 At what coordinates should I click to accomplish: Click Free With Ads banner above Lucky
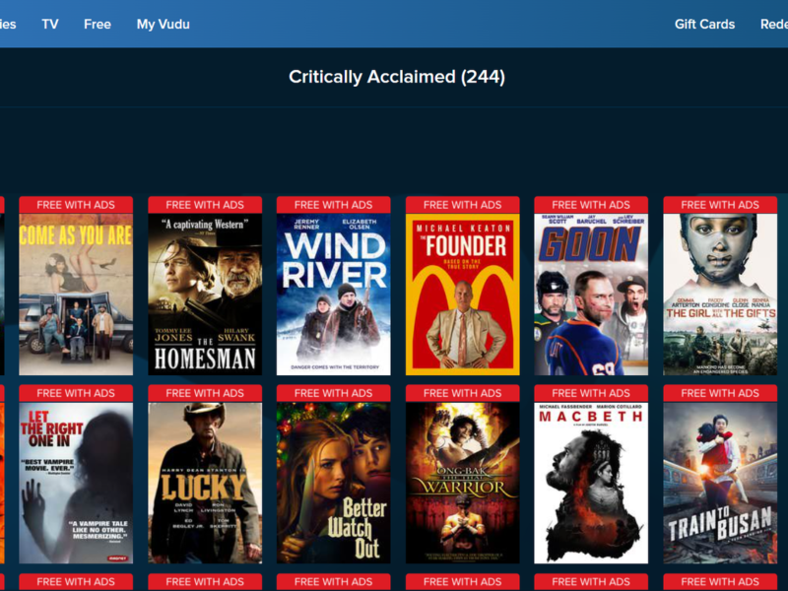(x=205, y=393)
